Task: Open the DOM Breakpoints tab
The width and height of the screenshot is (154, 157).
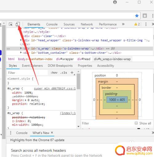Action: 60,66
